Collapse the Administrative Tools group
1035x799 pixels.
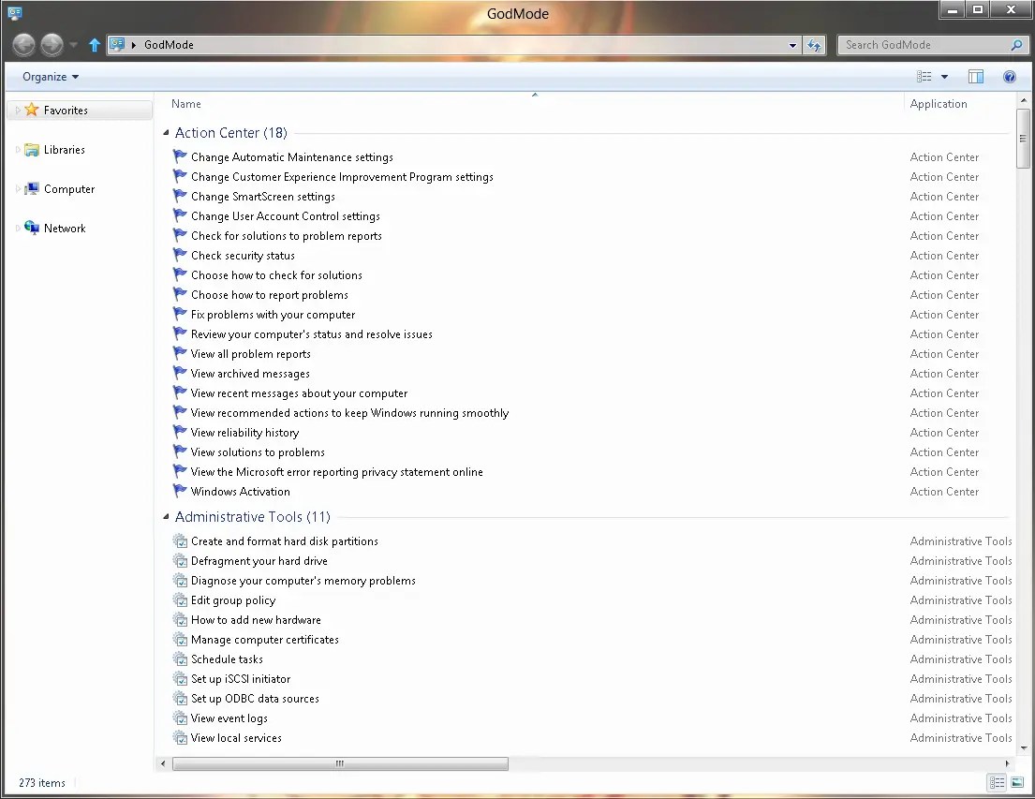(x=166, y=517)
